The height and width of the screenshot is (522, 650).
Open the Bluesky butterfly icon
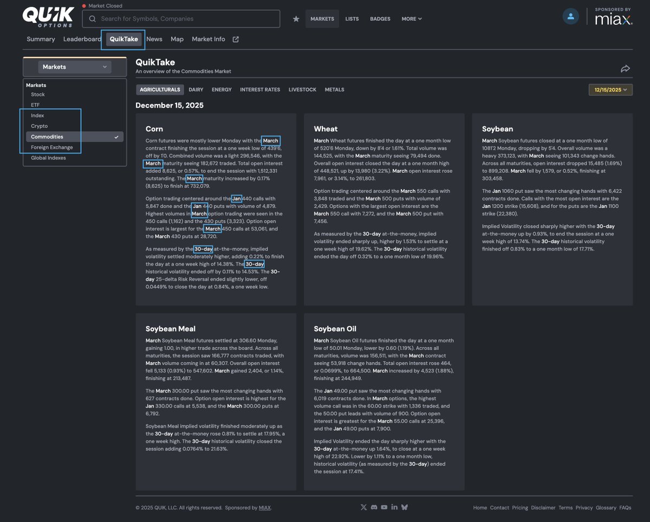pyautogui.click(x=405, y=507)
